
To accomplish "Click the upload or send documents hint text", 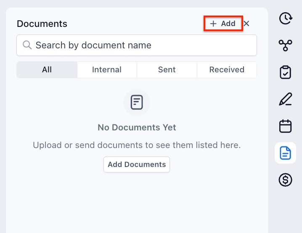I will pos(137,146).
